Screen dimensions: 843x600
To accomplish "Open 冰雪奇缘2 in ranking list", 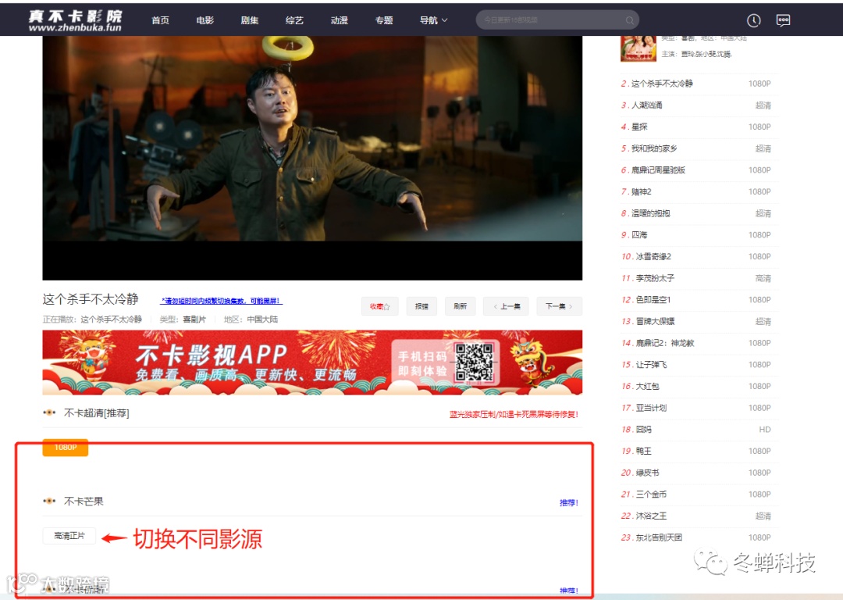I will [653, 257].
